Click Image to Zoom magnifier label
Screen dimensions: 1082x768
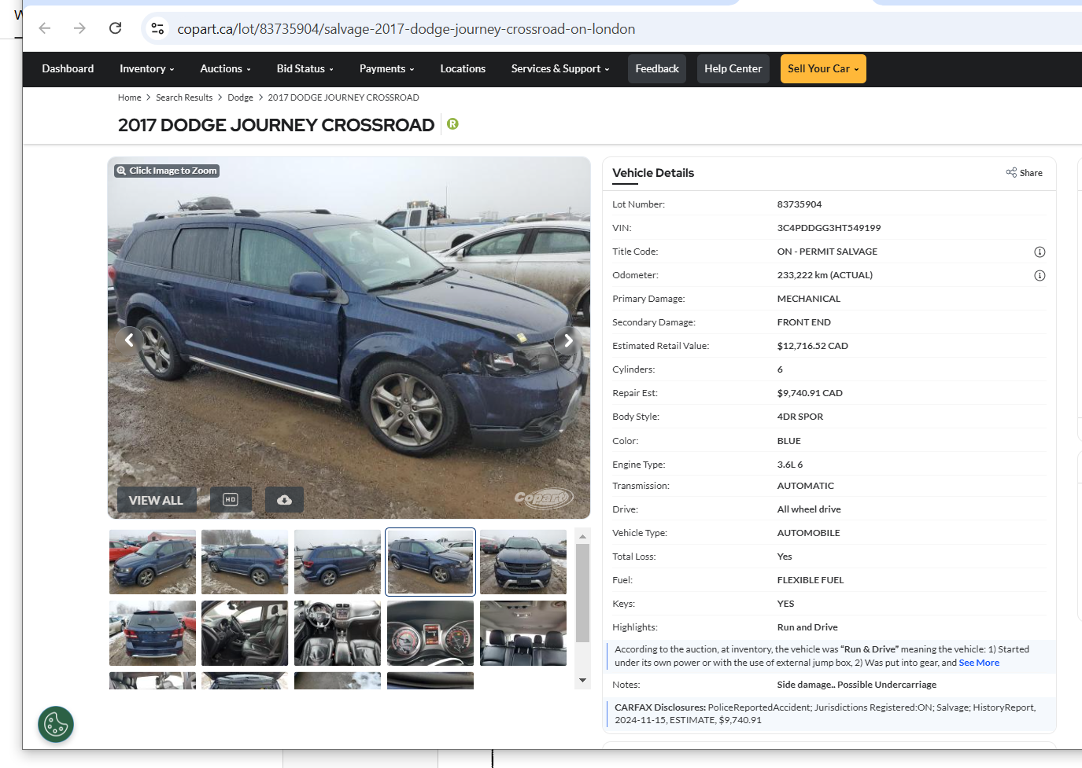[167, 171]
